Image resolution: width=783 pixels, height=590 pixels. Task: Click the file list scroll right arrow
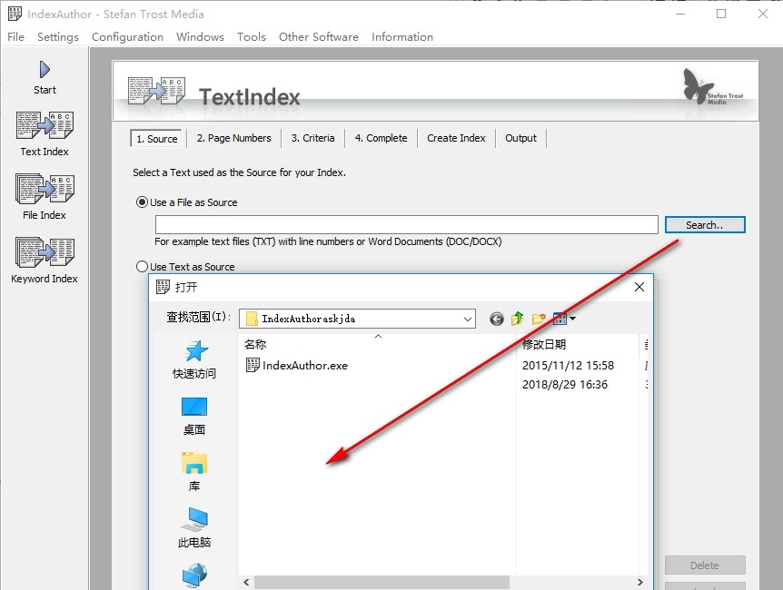click(639, 582)
